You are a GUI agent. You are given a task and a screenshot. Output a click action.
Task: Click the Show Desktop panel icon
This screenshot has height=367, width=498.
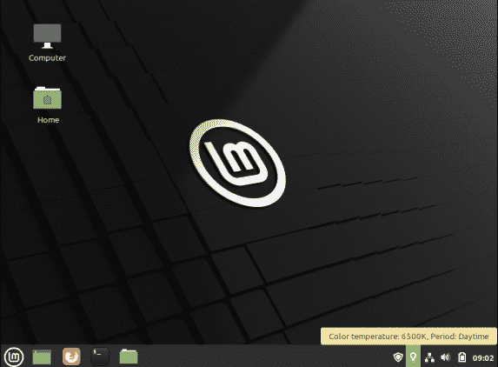42,357
